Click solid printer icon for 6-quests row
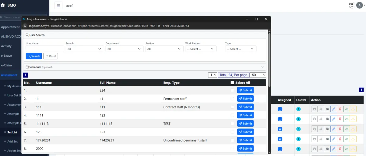 click(x=327, y=129)
